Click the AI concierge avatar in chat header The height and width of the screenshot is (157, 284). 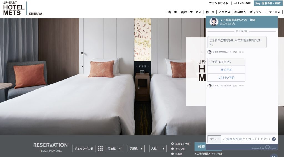(x=214, y=22)
